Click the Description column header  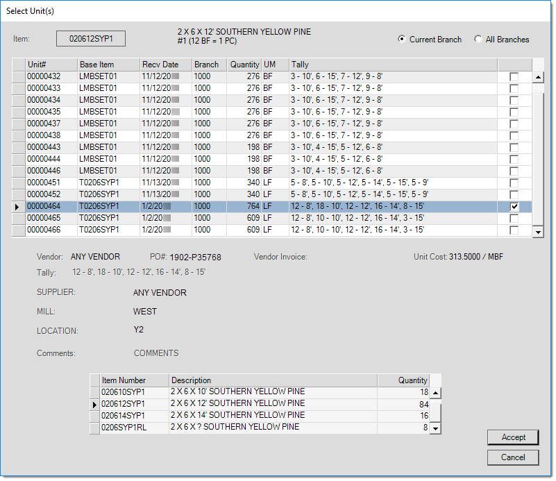tap(273, 380)
